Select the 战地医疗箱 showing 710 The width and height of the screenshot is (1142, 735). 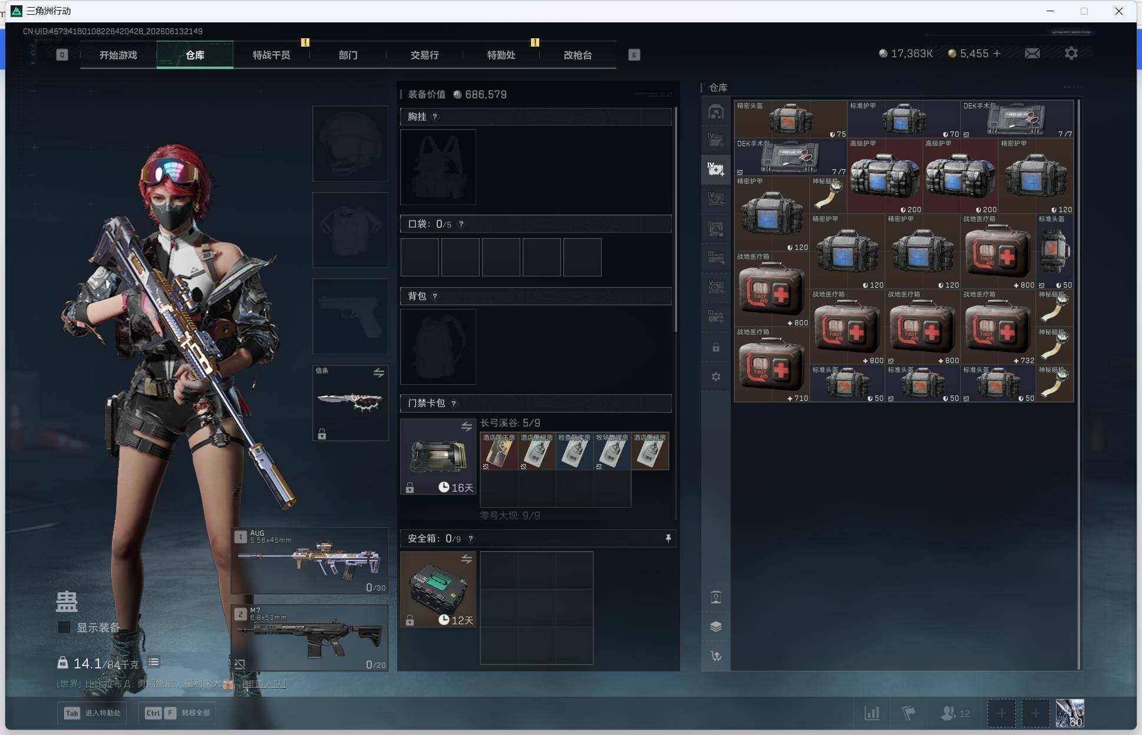772,365
